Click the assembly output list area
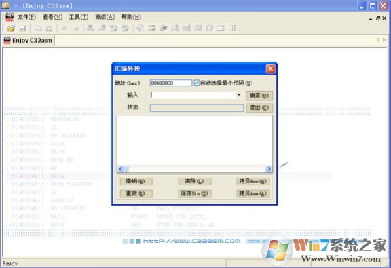The width and height of the screenshot is (391, 268). pos(195,140)
